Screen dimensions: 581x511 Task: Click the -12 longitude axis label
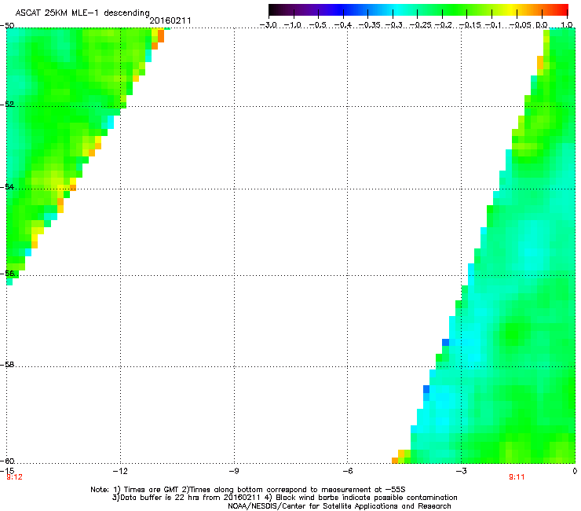[120, 471]
